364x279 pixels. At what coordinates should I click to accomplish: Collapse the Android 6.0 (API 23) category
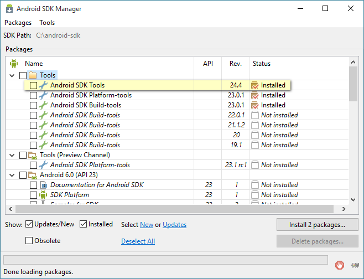(x=12, y=175)
